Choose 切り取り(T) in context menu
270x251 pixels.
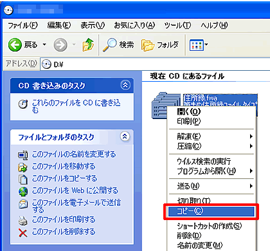pos(212,201)
